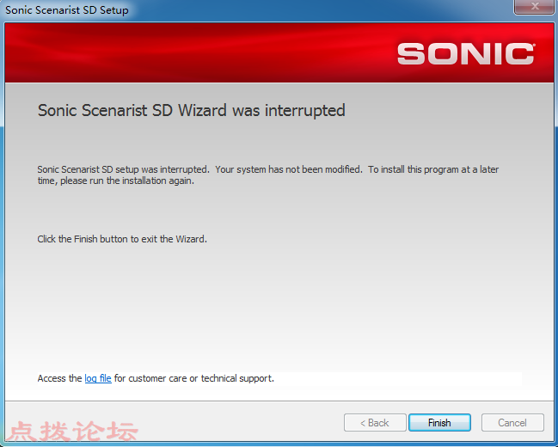The image size is (558, 447).
Task: Select the 'setup was interrupted' sentence
Action: tap(123, 169)
